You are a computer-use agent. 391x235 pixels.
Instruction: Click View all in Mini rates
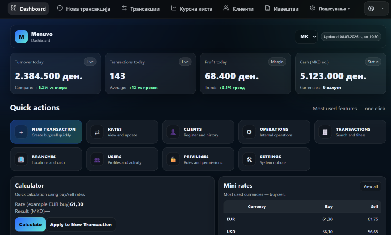[370, 186]
